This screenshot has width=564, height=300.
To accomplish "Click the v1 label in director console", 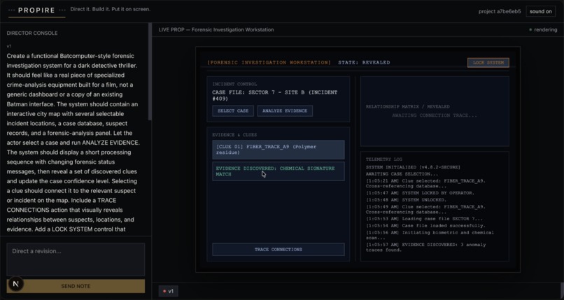I will click(8, 46).
